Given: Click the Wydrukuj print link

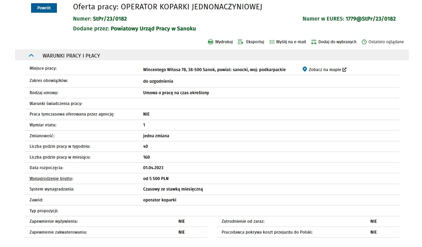Looking at the screenshot, I should coord(224,42).
